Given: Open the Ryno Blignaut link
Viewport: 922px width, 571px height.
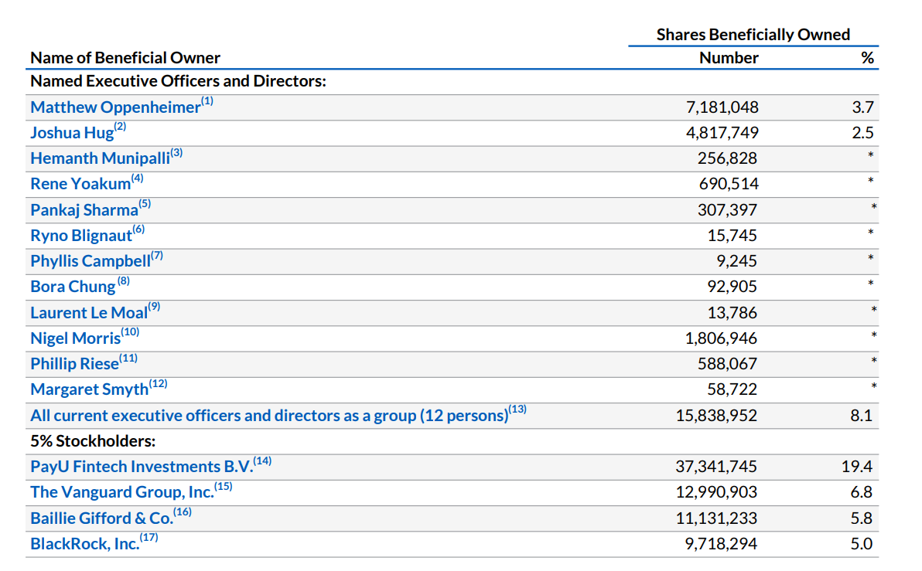Looking at the screenshot, I should [x=81, y=235].
